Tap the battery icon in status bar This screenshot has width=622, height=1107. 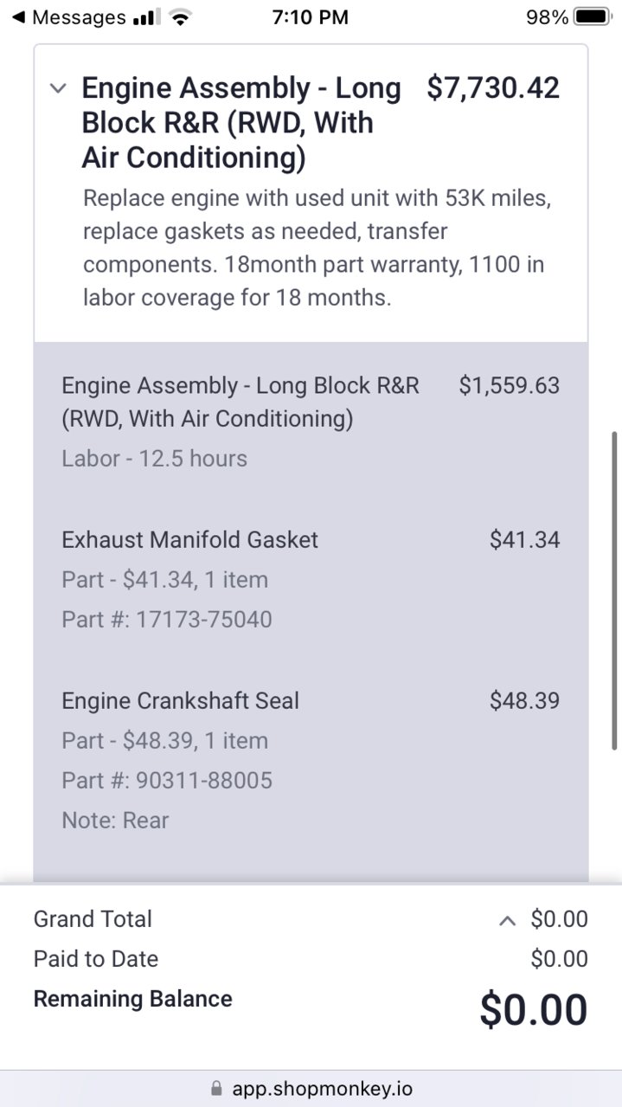[592, 17]
